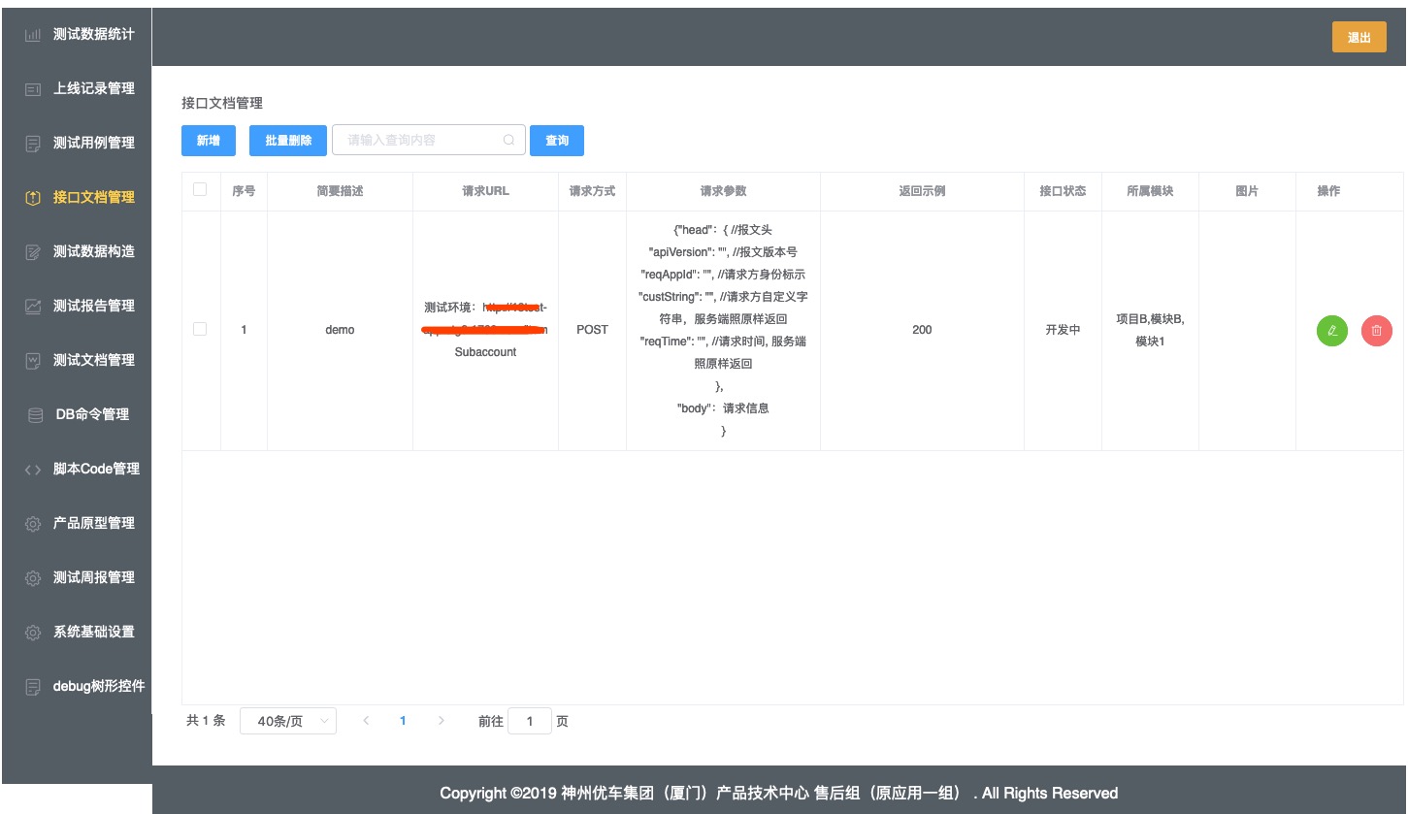Select page number 1 in pagination

403,721
